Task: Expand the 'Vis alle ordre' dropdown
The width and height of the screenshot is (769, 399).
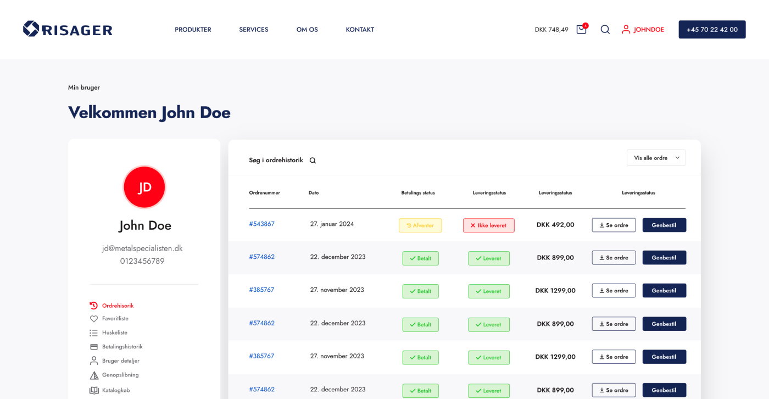Action: point(656,158)
